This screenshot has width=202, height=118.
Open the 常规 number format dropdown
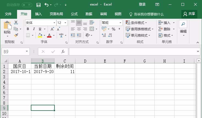point(120,23)
